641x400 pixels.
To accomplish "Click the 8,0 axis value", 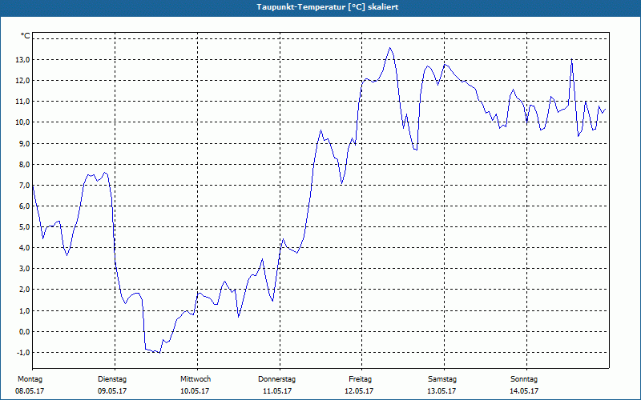I will [24, 165].
